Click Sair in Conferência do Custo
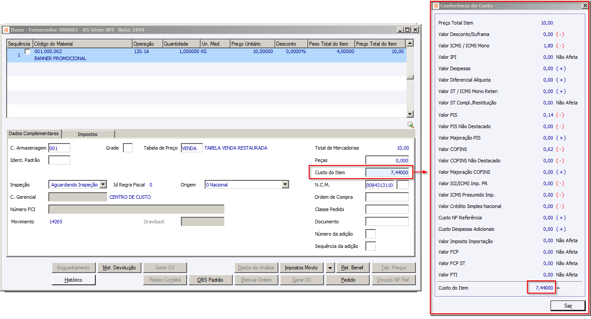 click(x=568, y=305)
